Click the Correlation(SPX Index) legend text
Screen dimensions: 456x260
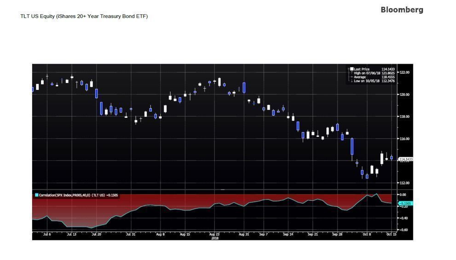tap(78, 195)
